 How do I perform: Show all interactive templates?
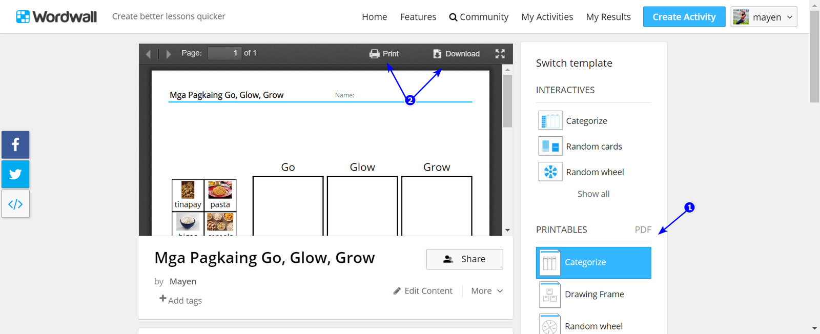point(593,194)
